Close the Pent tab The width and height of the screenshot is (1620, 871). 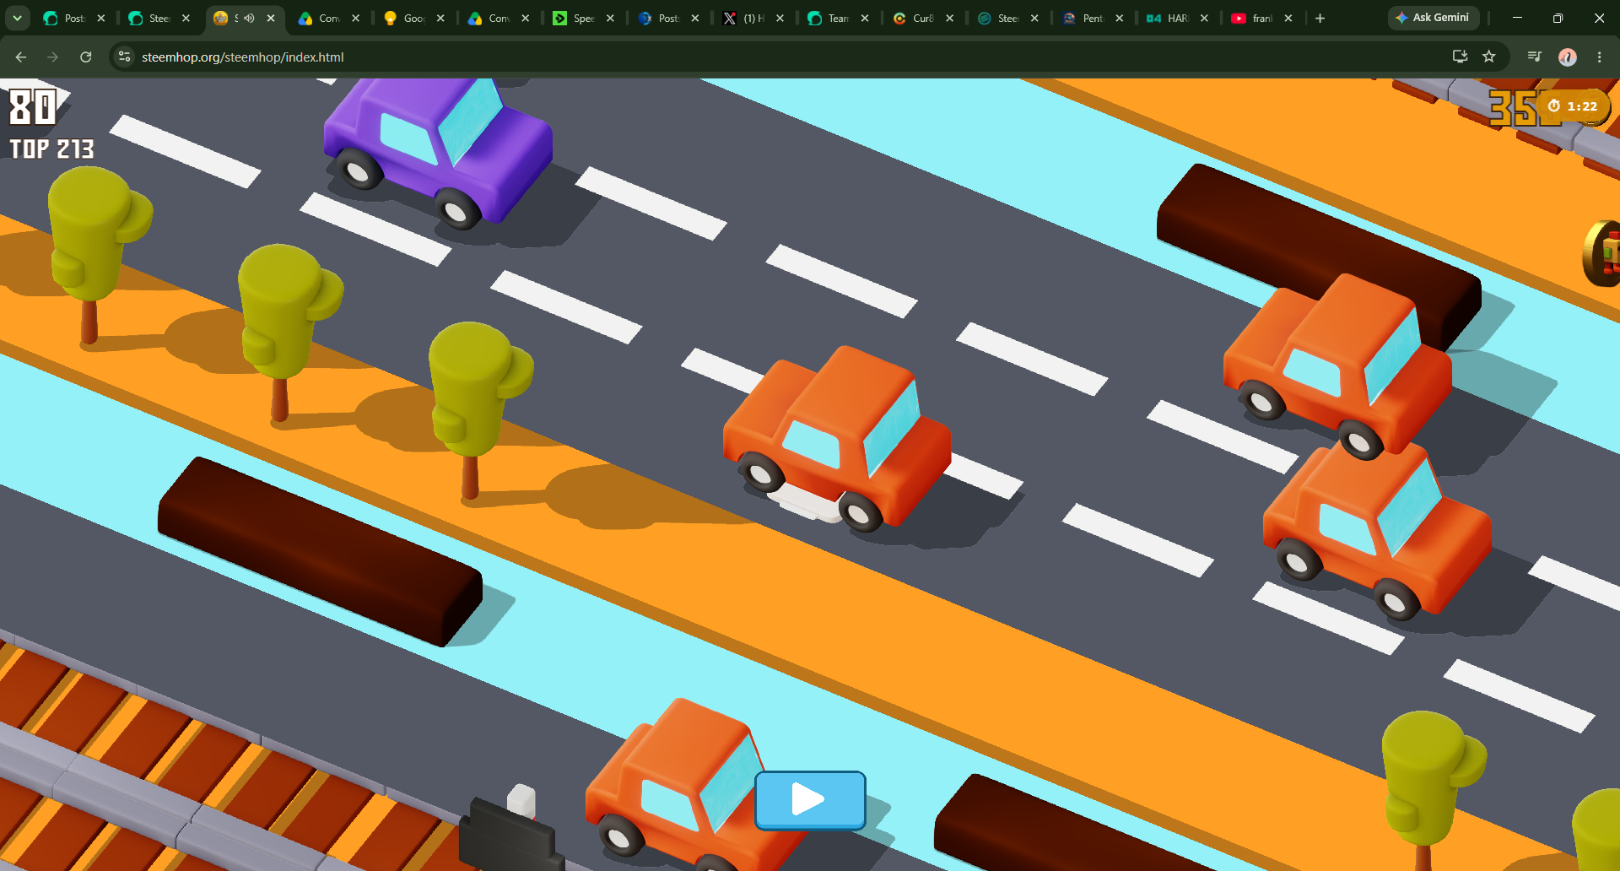[x=1120, y=18]
